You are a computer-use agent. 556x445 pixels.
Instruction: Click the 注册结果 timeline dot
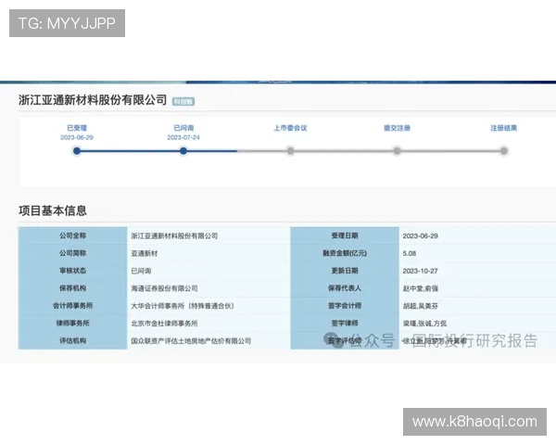pyautogui.click(x=504, y=151)
